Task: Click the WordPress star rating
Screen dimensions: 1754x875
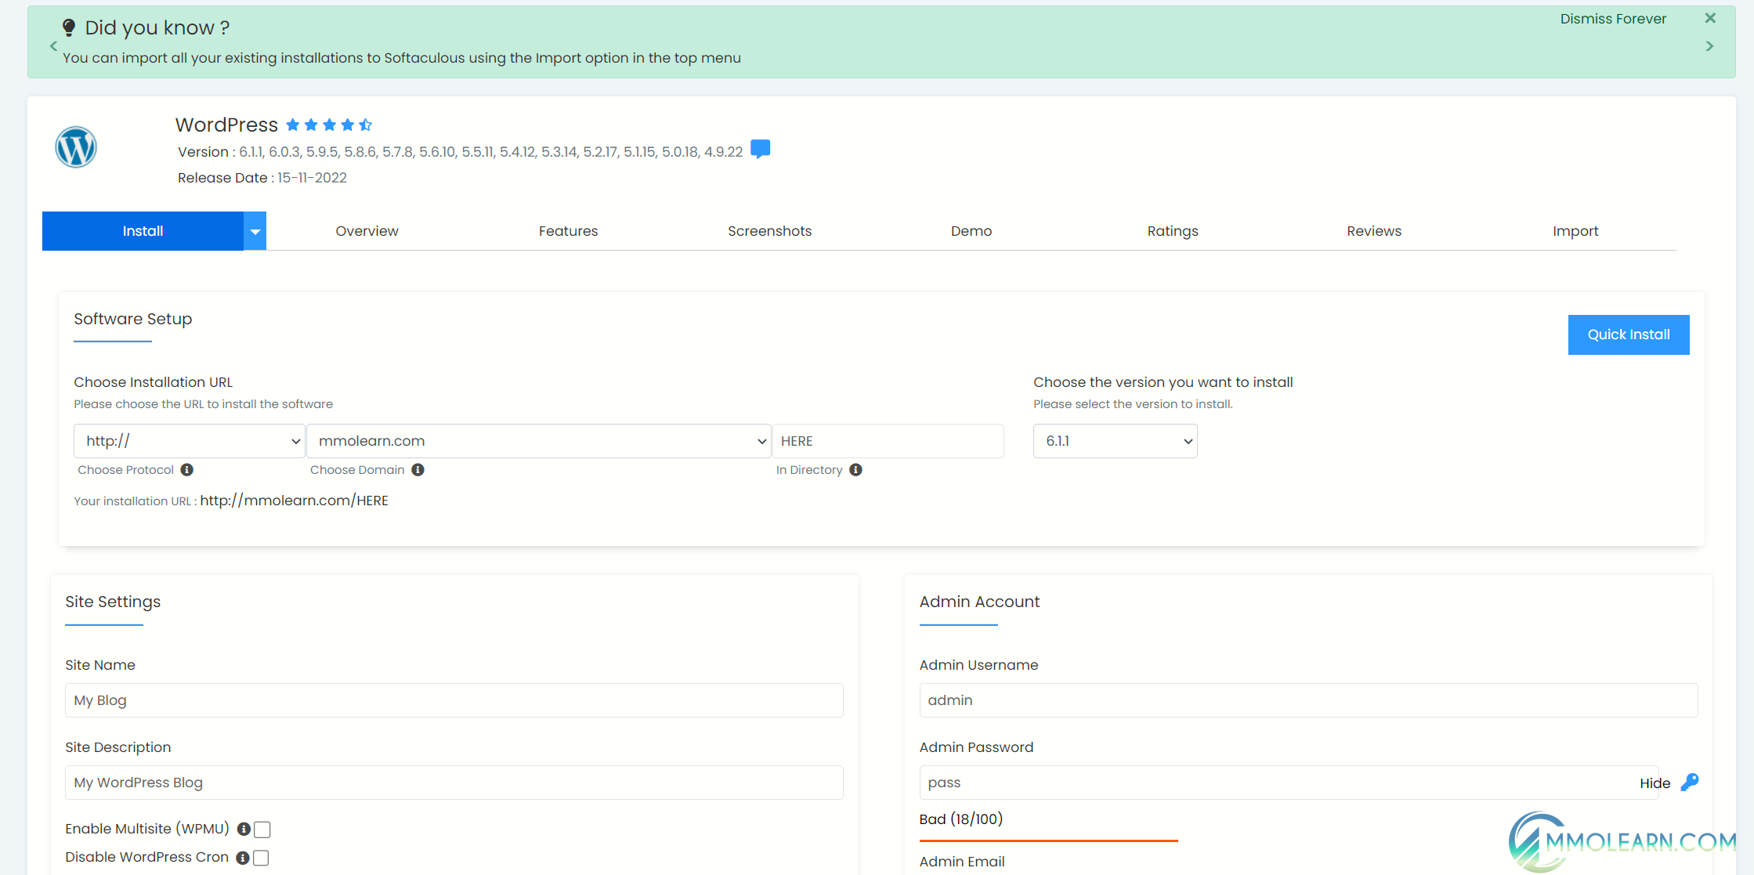Action: click(329, 125)
